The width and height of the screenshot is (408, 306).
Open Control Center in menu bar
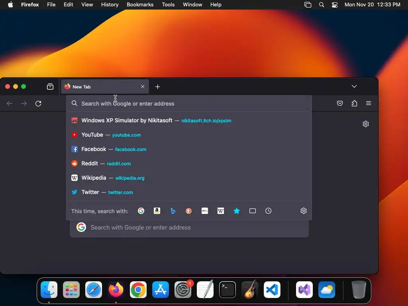(x=335, y=5)
